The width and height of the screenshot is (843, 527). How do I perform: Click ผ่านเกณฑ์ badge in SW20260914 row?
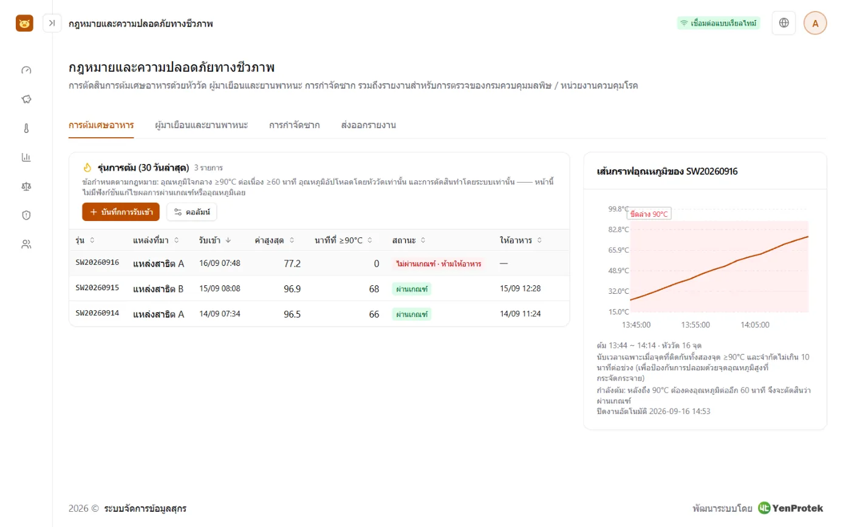pos(412,314)
